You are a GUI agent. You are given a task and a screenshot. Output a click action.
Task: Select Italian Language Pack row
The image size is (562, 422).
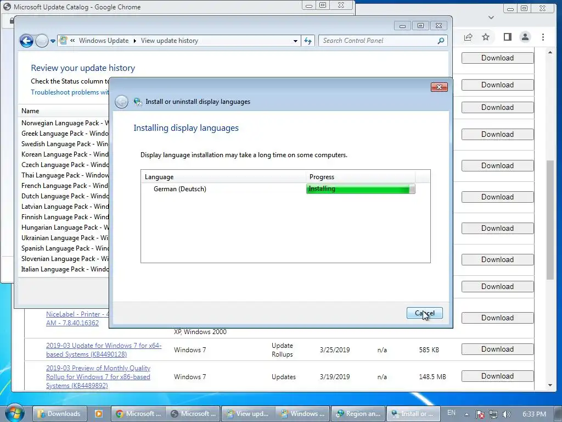[x=65, y=269]
